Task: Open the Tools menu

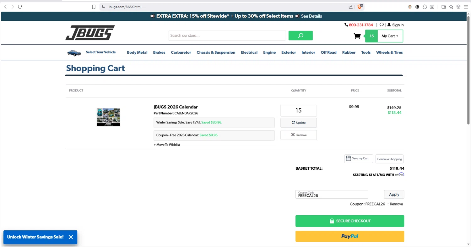Action: pos(366,52)
